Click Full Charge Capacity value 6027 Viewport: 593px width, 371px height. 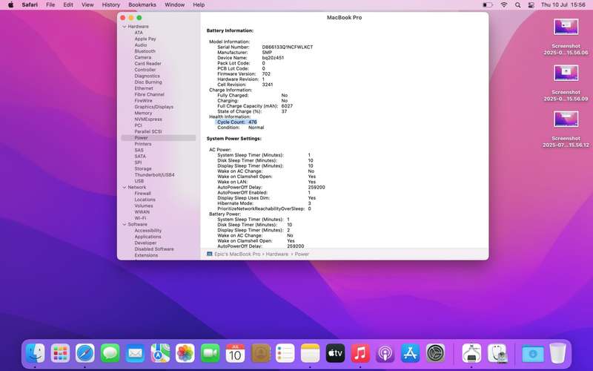(x=287, y=106)
